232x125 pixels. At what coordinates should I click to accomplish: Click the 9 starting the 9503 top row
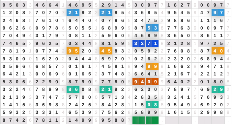pyautogui.click(x=4, y=5)
